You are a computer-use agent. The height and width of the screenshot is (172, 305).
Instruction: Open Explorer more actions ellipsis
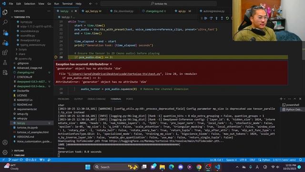[49, 11]
